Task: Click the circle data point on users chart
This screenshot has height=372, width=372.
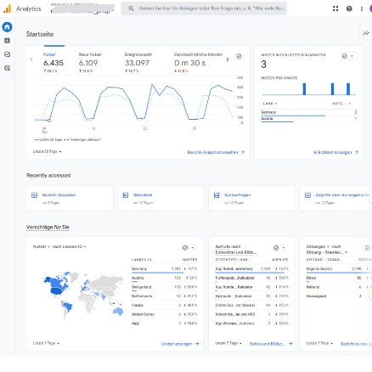Action: 49,121
